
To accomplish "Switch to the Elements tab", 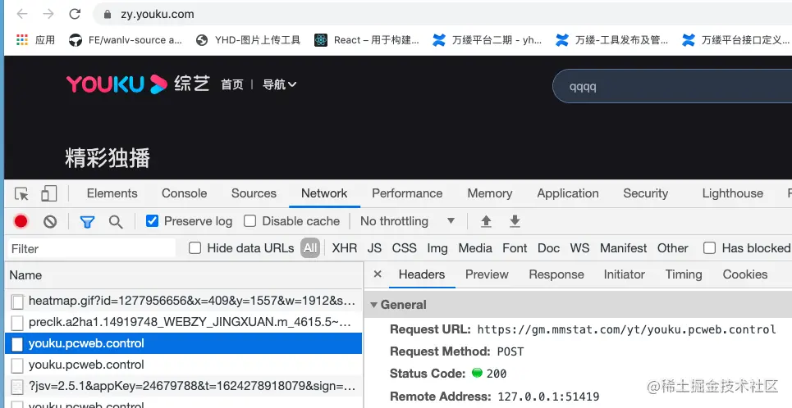I will pyautogui.click(x=112, y=193).
